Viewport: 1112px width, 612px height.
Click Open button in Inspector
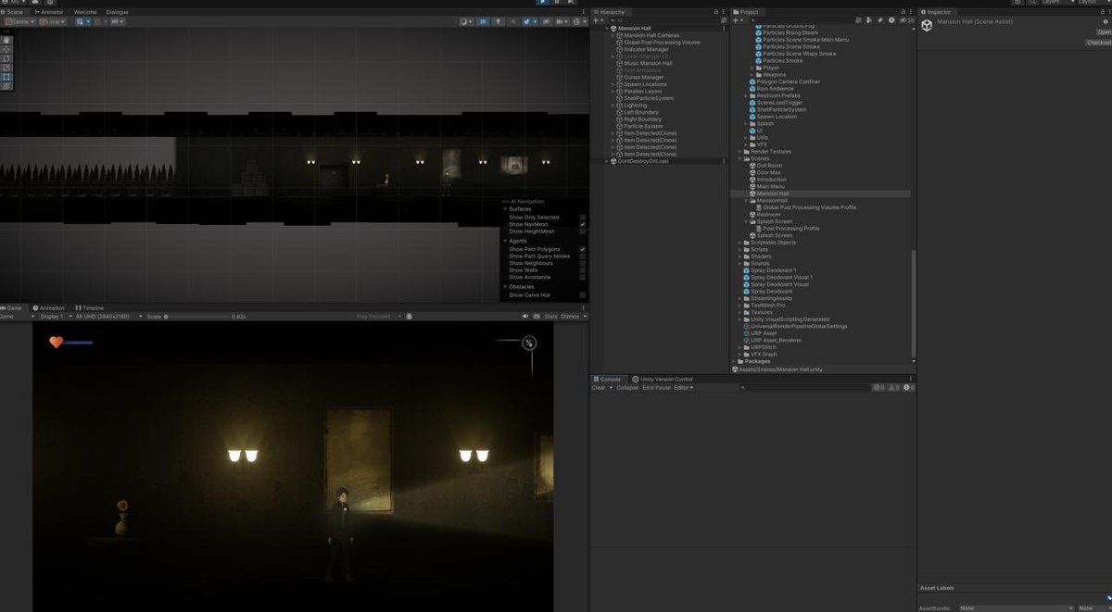pos(1105,31)
